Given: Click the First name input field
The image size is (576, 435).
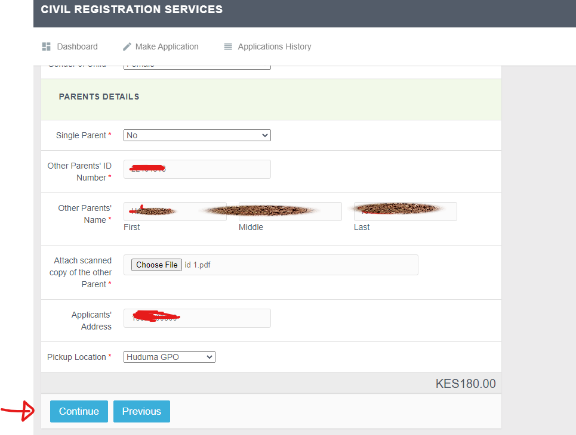Looking at the screenshot, I should (x=175, y=212).
